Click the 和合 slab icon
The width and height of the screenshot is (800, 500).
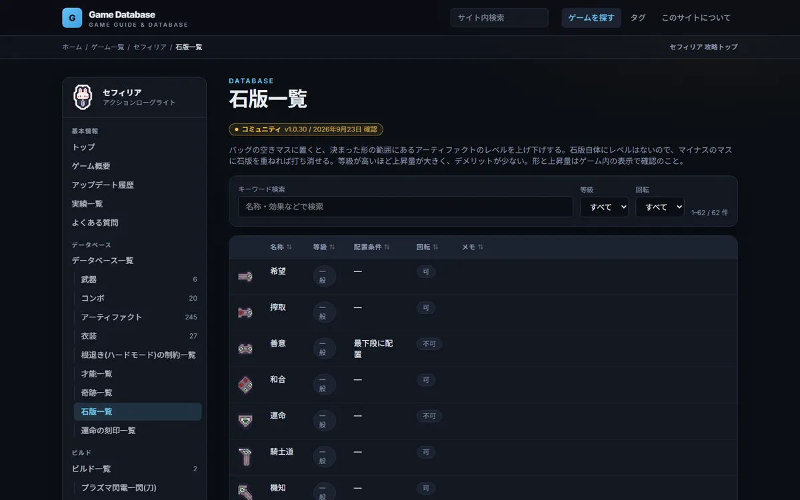click(x=245, y=385)
